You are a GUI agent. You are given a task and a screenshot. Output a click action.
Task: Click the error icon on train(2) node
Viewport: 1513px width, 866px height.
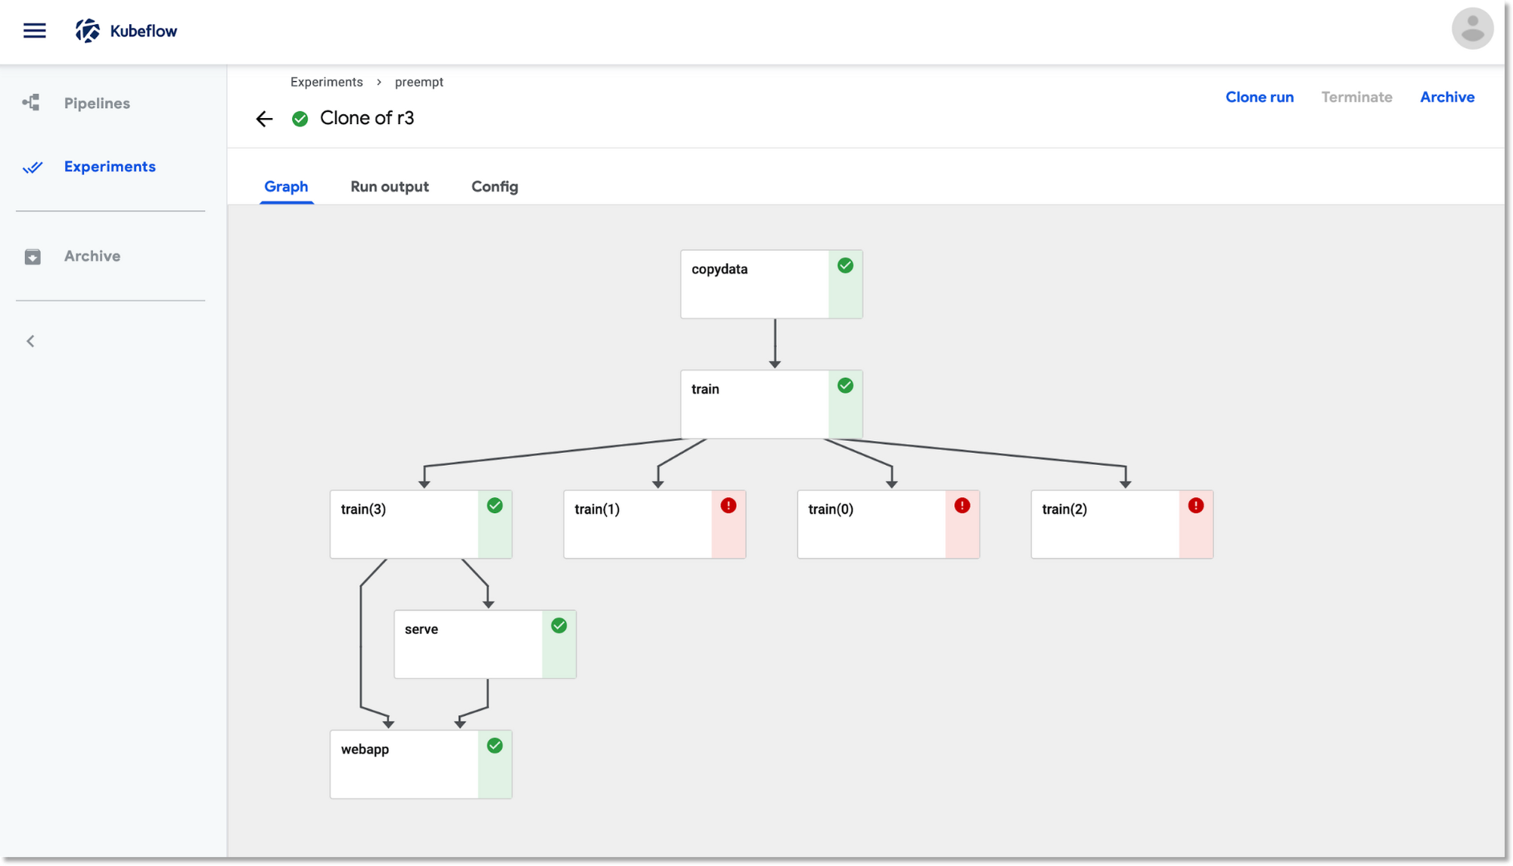coord(1196,507)
